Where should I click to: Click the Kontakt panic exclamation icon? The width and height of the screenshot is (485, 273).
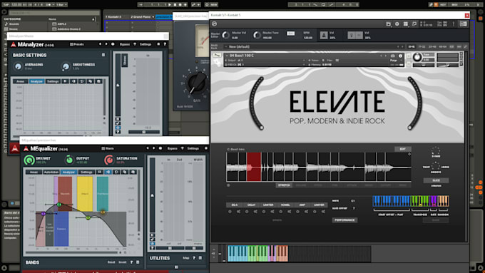pos(454,24)
